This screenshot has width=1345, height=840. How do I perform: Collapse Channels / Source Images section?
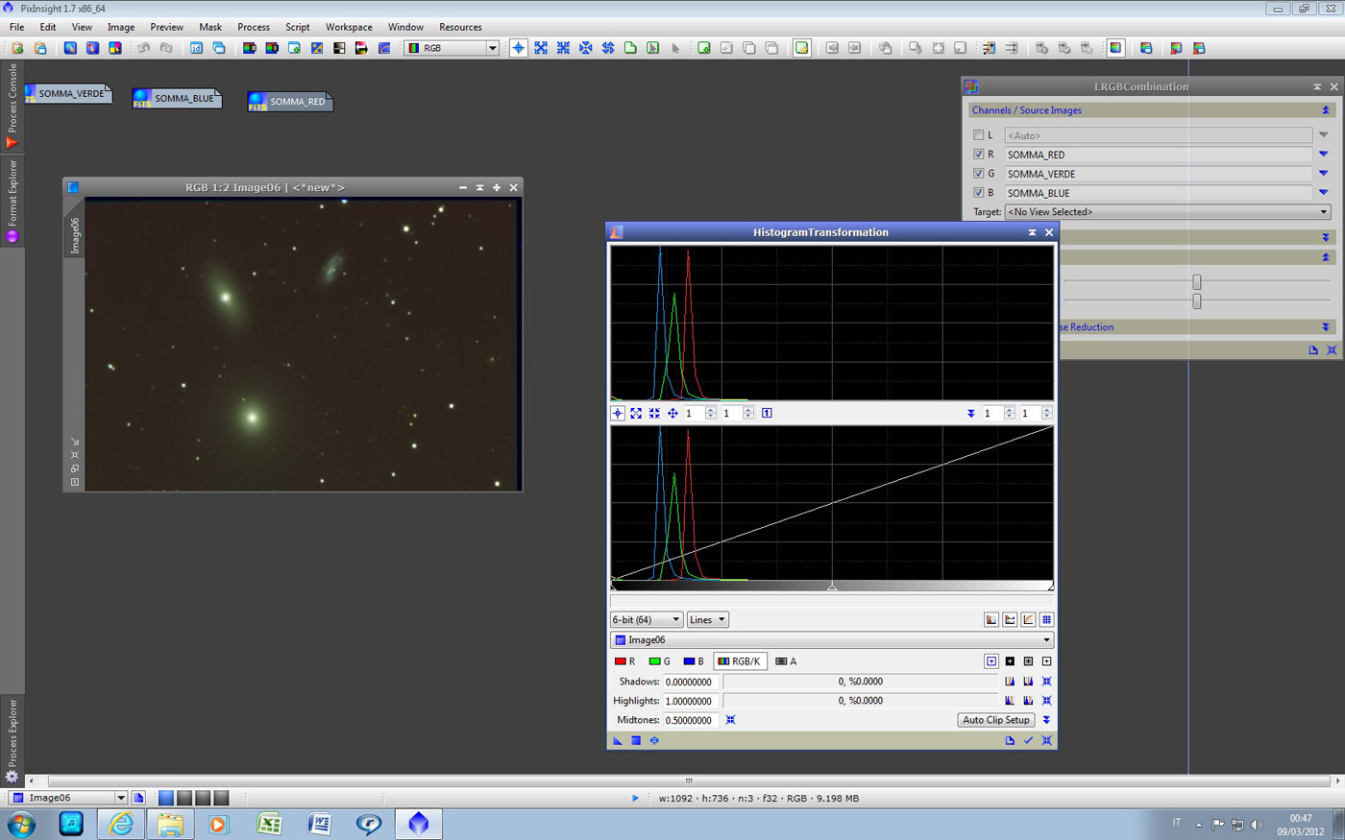tap(1326, 110)
